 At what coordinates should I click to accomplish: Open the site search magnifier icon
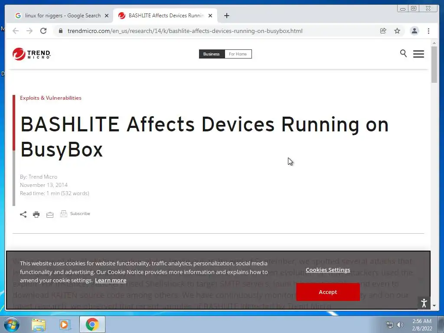(x=403, y=53)
